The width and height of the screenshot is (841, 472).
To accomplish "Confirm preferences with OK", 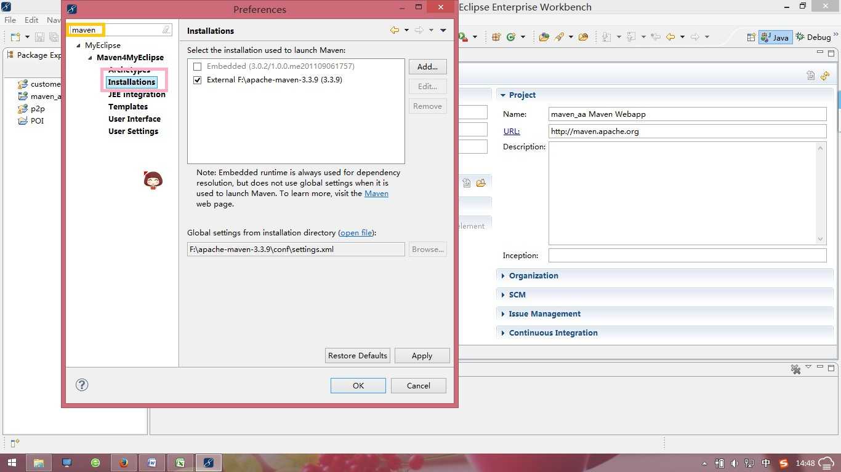I will click(358, 386).
